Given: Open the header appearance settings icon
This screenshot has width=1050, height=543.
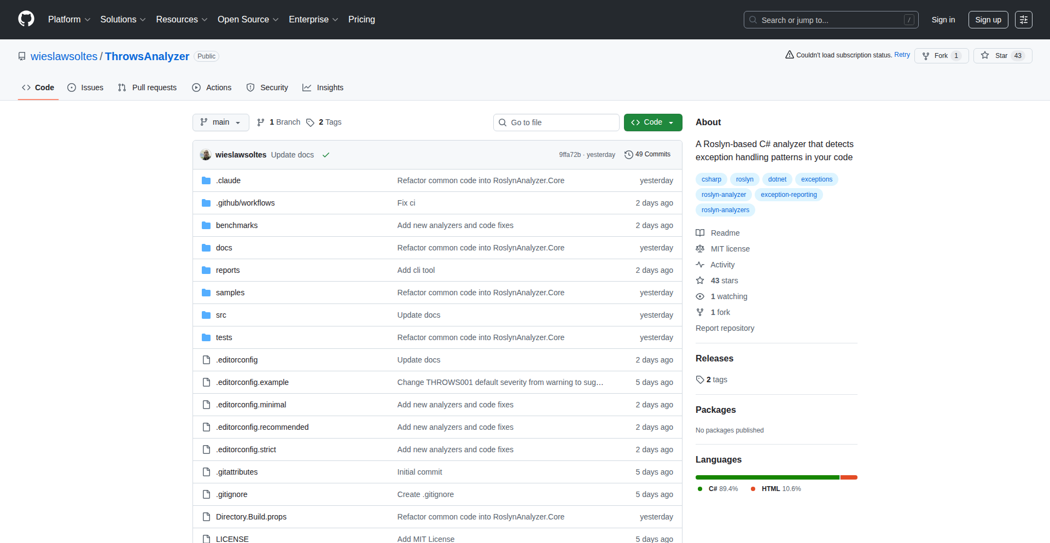Looking at the screenshot, I should click(x=1023, y=20).
